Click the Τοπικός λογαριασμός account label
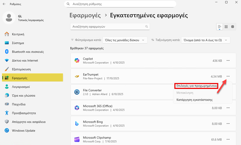Image resolution: width=241 pixels, height=145 pixels. 31,20
